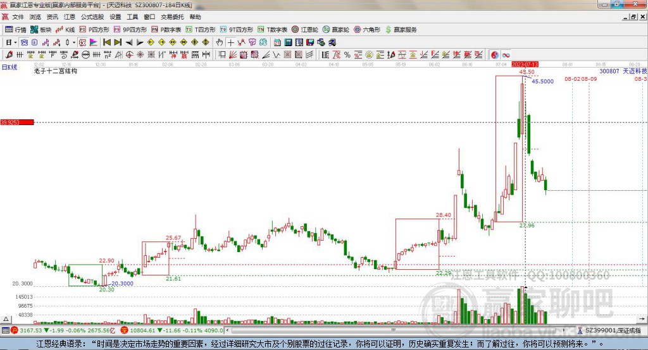This screenshot has height=350, width=648.
Task: Open the 行情 market quotes view
Action: click(x=16, y=29)
